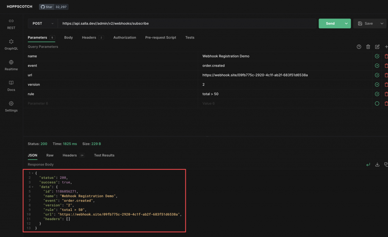This screenshot has width=388, height=237.
Task: Click the webhook.site url value field
Action: 285,75
